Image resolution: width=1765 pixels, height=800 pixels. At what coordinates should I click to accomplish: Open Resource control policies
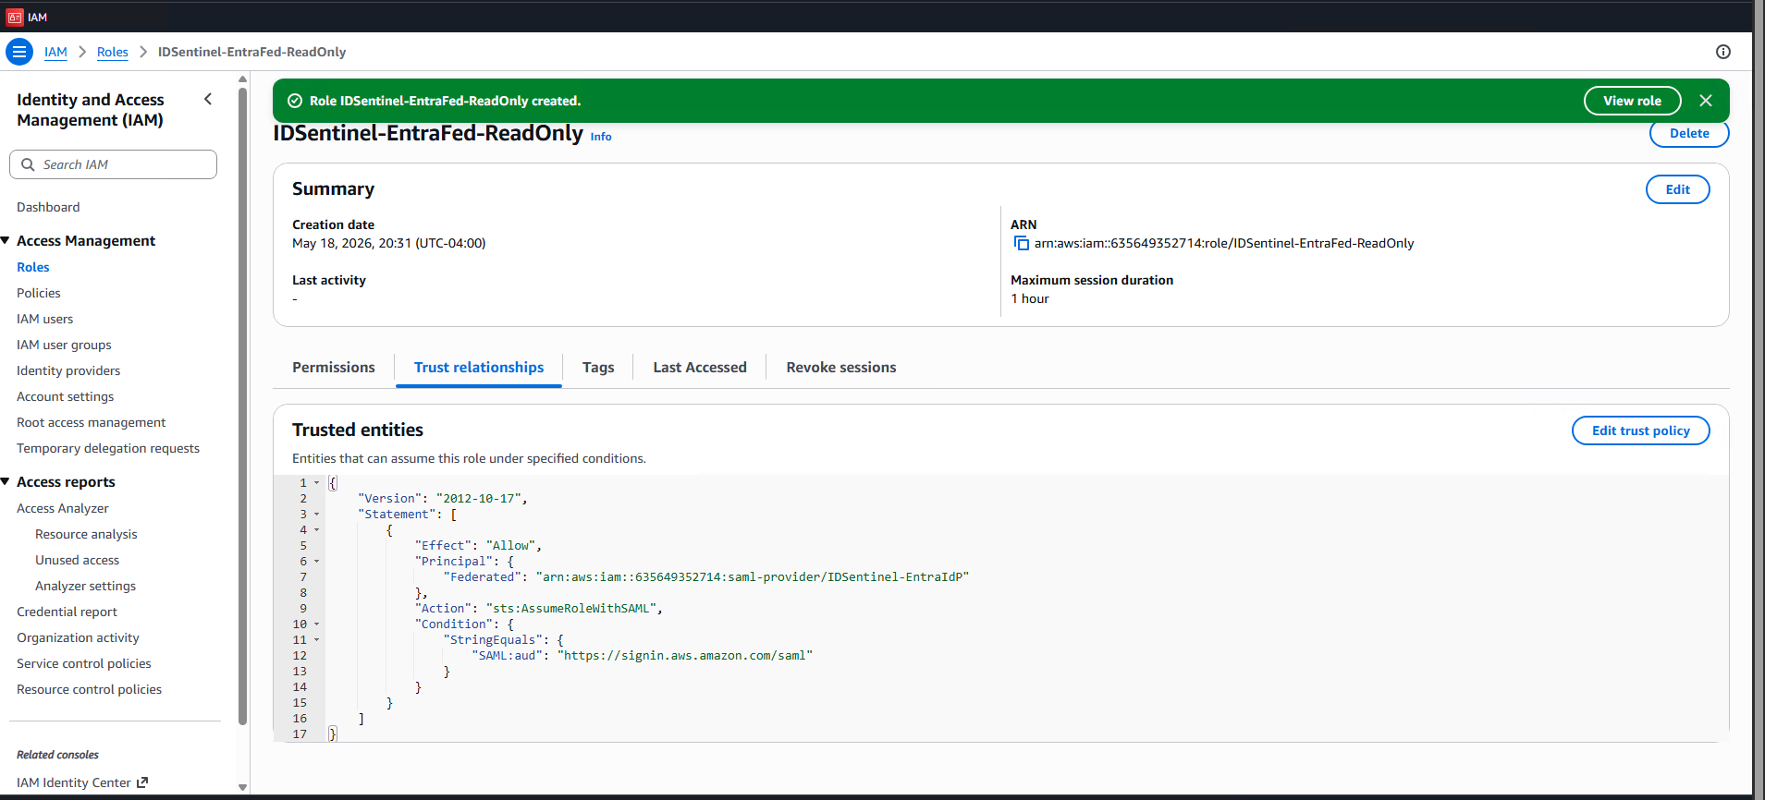90,689
